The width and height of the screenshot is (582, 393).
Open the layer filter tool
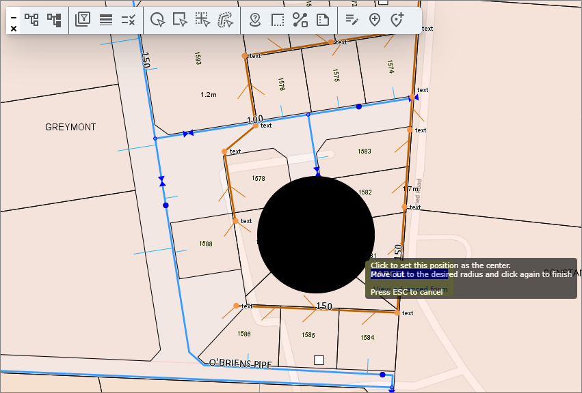point(83,20)
